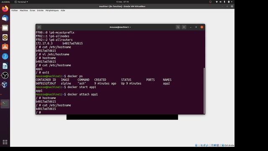Click the PORTS column header
Screen dimensions: 268x151
(150, 80)
